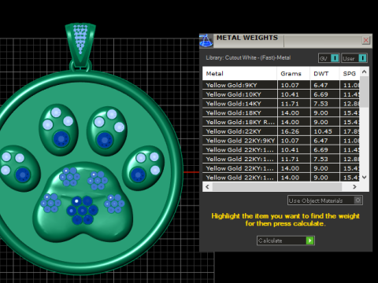Screen dimensions: 378x283
Task: Close the Metal Weights panel
Action: tap(365, 40)
